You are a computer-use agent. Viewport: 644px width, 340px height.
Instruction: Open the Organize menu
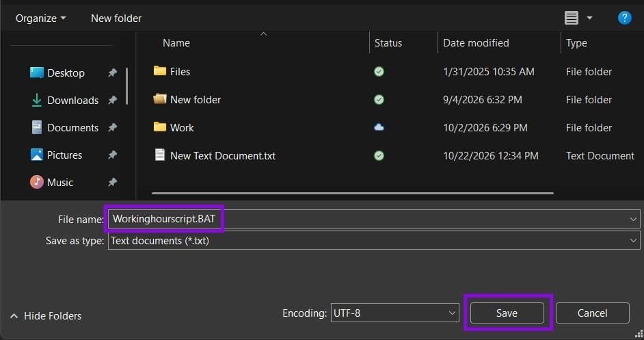pos(40,18)
